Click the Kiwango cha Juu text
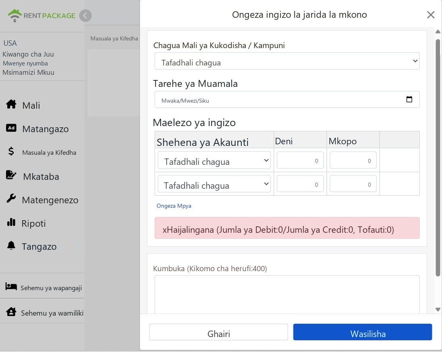 click(28, 54)
